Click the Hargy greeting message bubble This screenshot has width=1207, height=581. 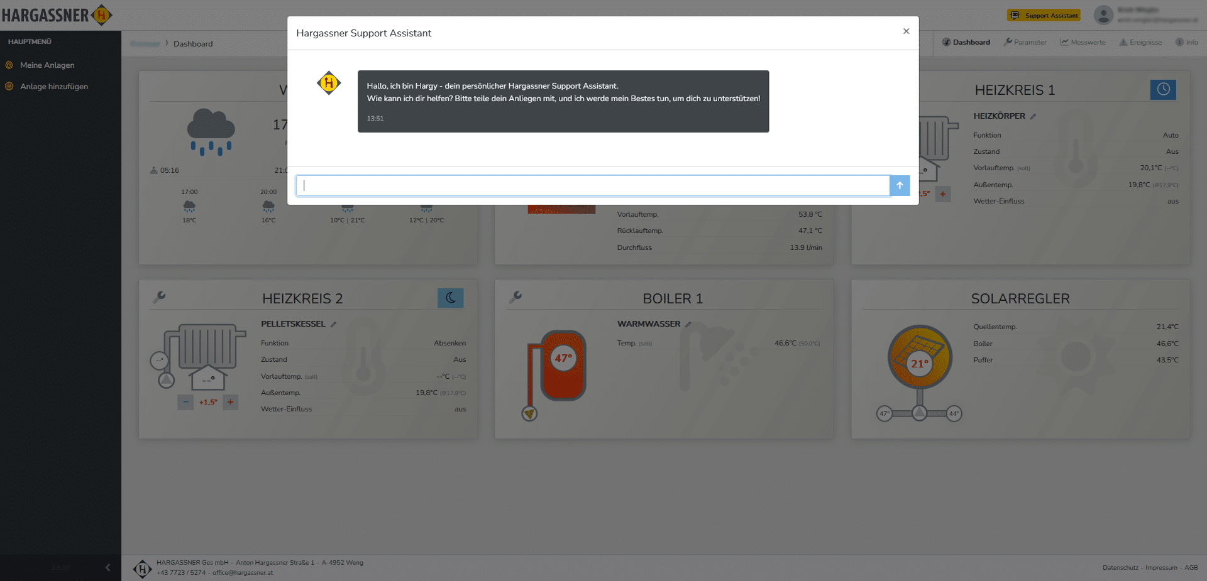563,101
